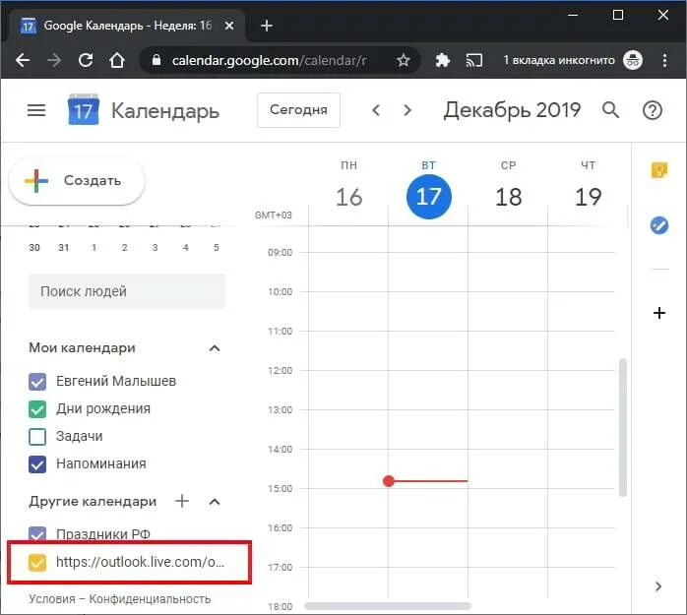
Task: Uncheck Напоминания calendar
Action: (x=37, y=463)
